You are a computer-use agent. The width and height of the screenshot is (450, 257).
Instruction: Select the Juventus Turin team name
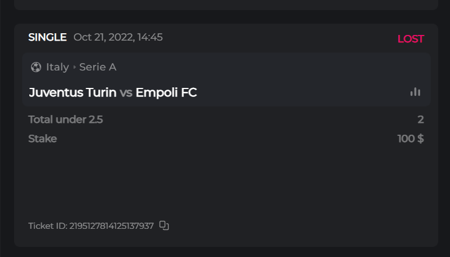pyautogui.click(x=73, y=92)
